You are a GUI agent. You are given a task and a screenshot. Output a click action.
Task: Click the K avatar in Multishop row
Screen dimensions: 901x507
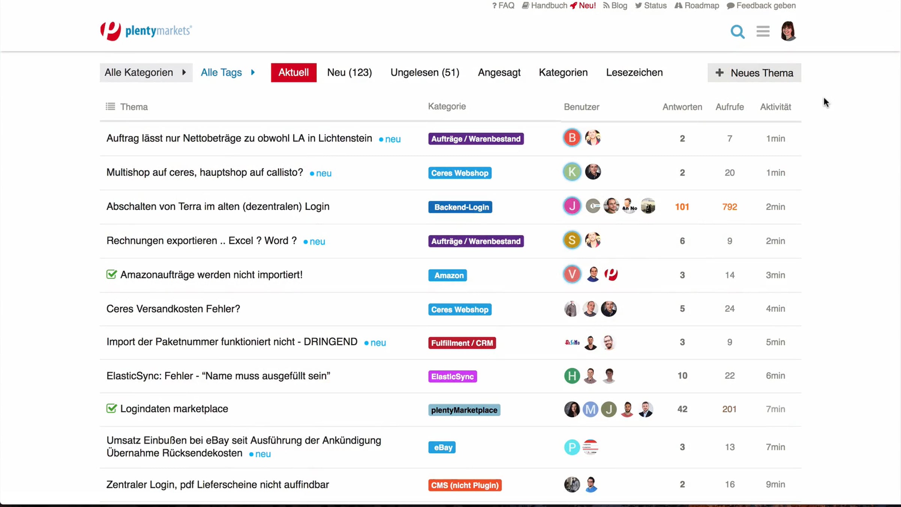point(572,172)
